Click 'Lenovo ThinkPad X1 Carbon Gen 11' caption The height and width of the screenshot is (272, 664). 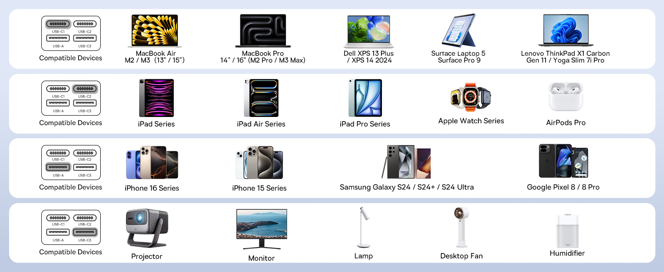tap(566, 57)
